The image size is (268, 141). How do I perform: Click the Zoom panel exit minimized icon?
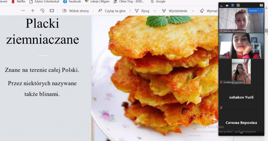[261, 5]
